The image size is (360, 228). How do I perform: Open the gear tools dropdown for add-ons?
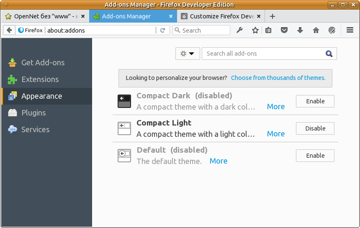point(188,54)
